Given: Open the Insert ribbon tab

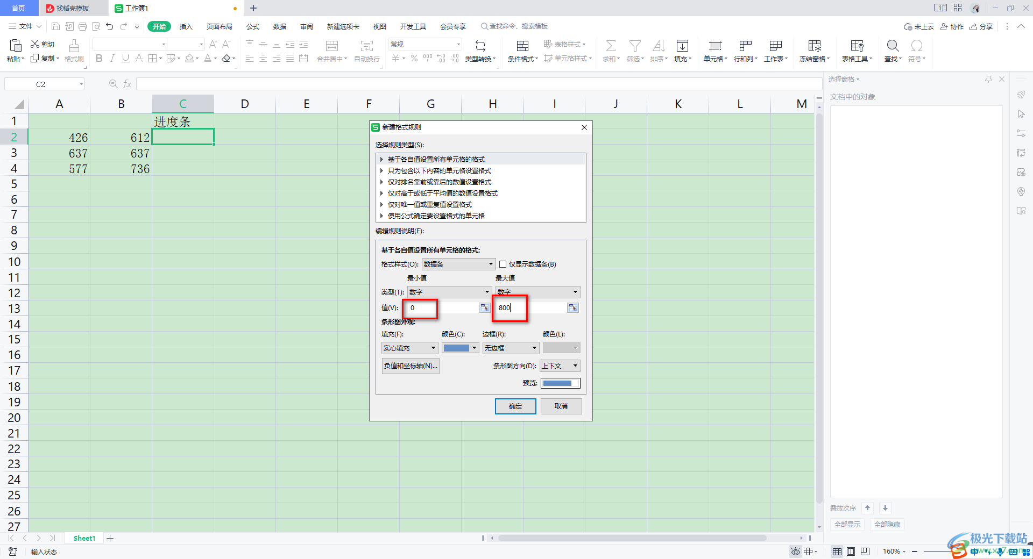Looking at the screenshot, I should pyautogui.click(x=186, y=26).
